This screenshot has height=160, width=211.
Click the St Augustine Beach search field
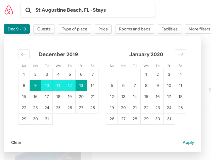point(88,10)
